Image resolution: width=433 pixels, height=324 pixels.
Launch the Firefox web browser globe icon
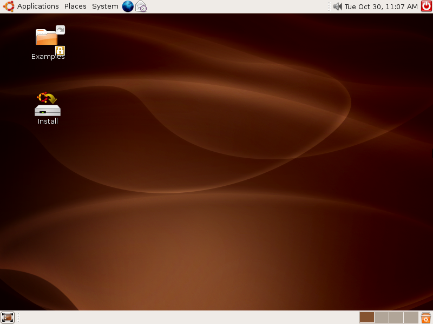point(128,6)
